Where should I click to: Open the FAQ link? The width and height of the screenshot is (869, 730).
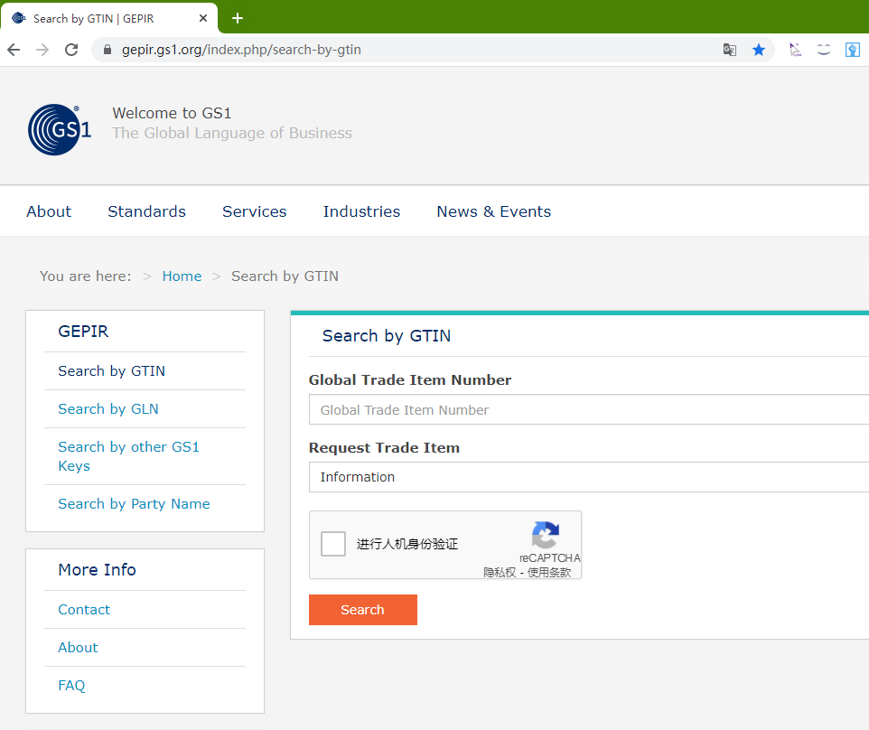click(71, 686)
